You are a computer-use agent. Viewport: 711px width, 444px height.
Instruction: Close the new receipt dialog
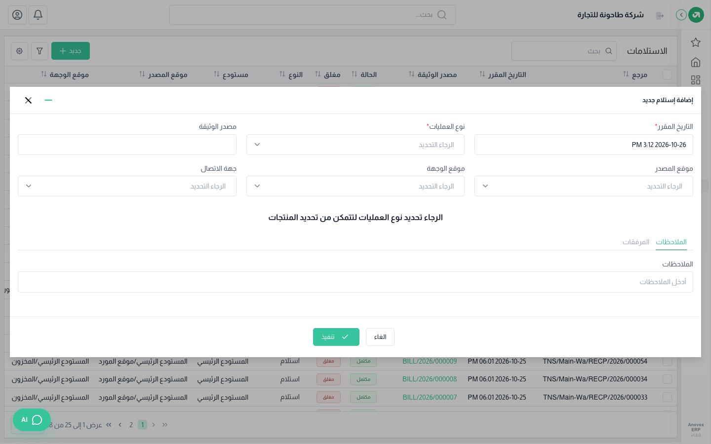coord(28,100)
